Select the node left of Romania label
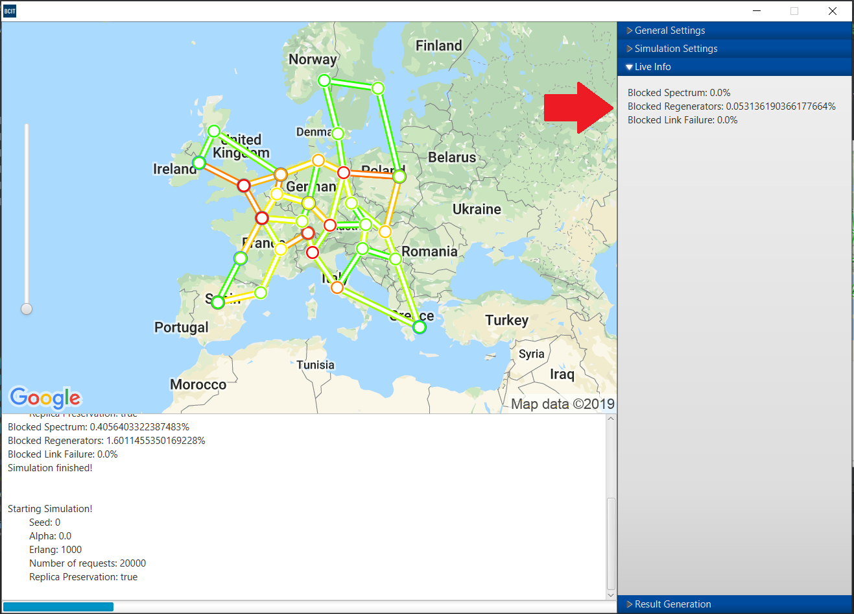 pos(396,258)
